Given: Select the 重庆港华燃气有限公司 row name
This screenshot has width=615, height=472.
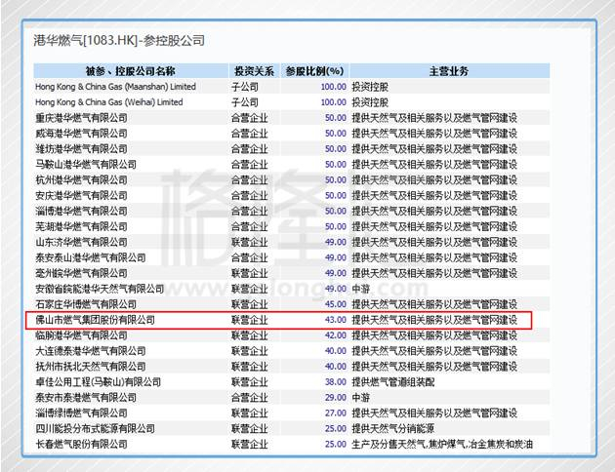Looking at the screenshot, I should tap(81, 118).
